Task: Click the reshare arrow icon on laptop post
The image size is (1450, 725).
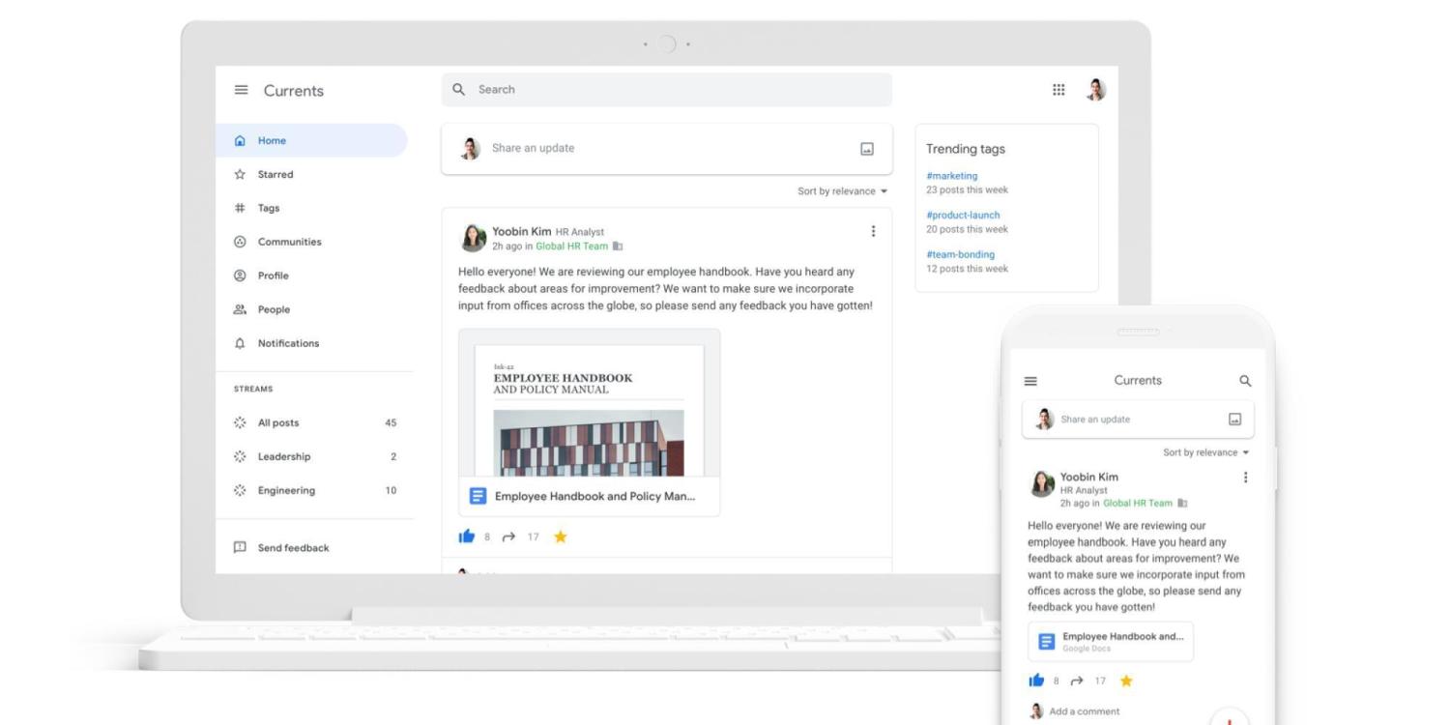Action: (508, 536)
